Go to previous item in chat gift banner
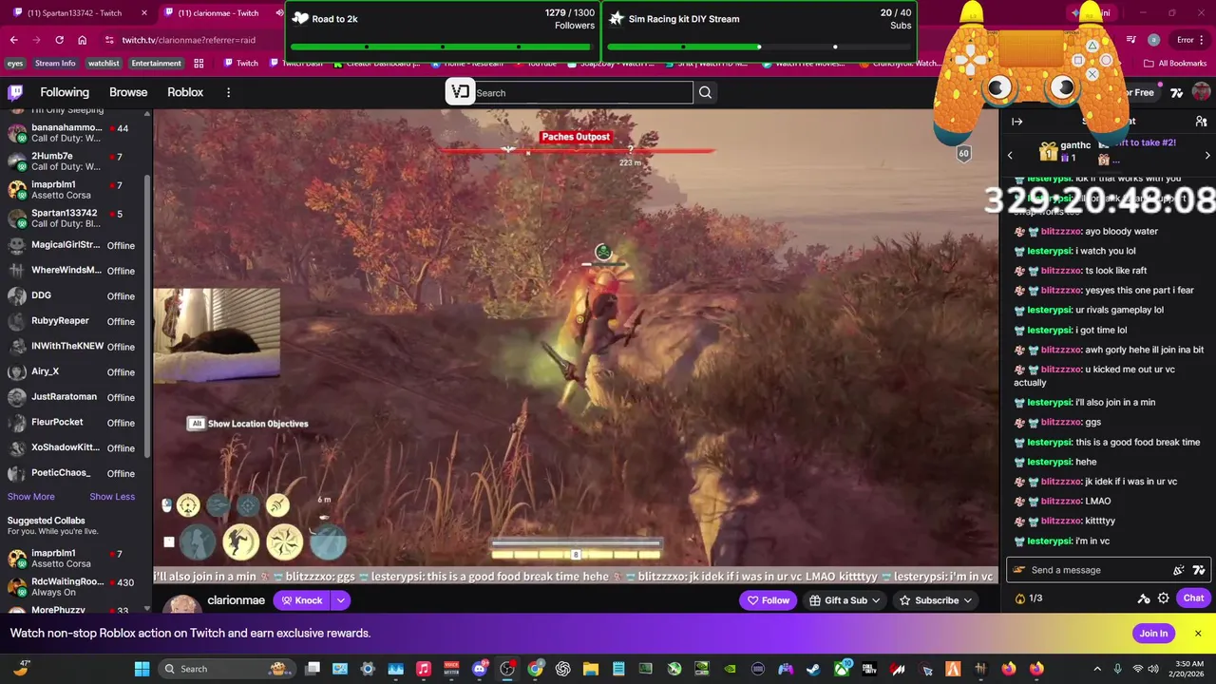 (x=1010, y=155)
